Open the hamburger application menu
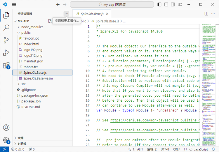219x152 pixels. coord(14,5)
